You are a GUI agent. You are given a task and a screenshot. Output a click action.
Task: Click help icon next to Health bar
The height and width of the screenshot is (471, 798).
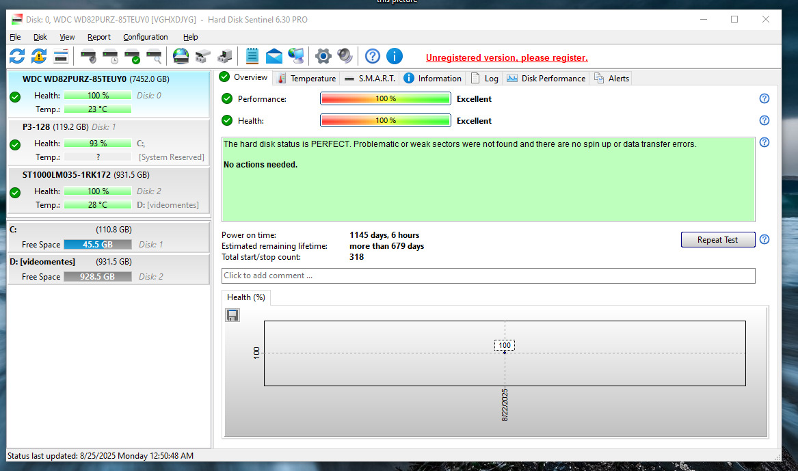point(764,120)
